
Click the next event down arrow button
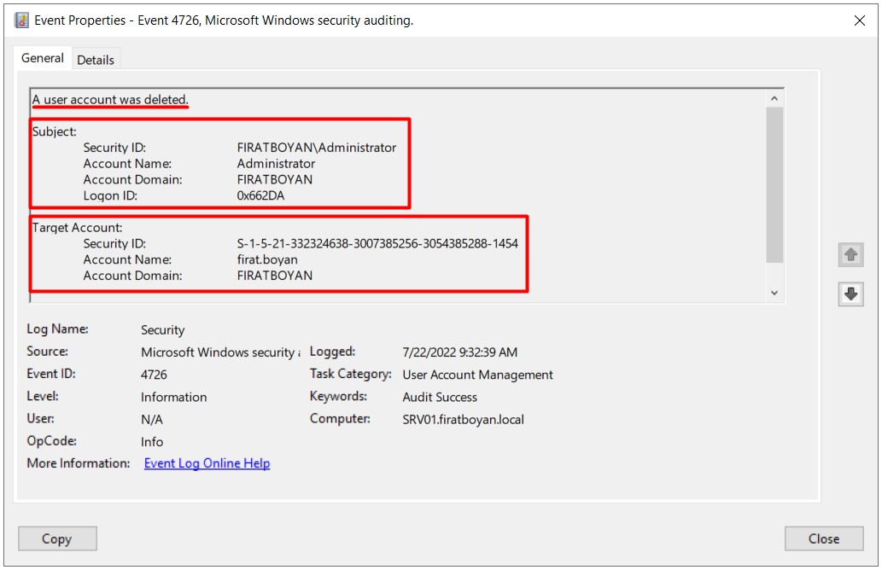coord(850,294)
